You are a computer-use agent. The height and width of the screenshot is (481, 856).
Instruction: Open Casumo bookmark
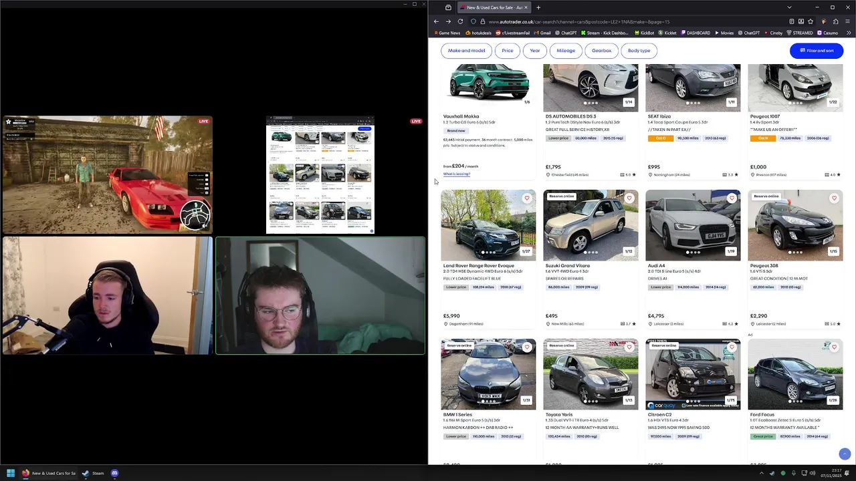(827, 33)
